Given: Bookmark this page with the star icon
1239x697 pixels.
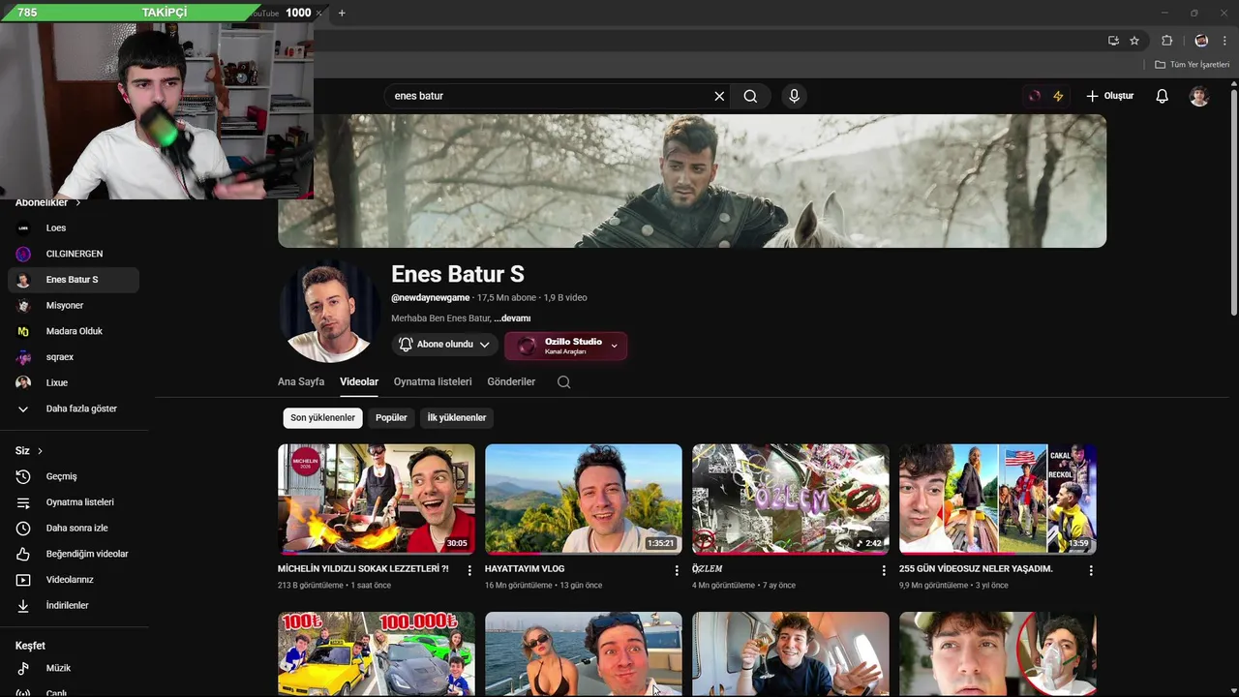Looking at the screenshot, I should coord(1134,41).
